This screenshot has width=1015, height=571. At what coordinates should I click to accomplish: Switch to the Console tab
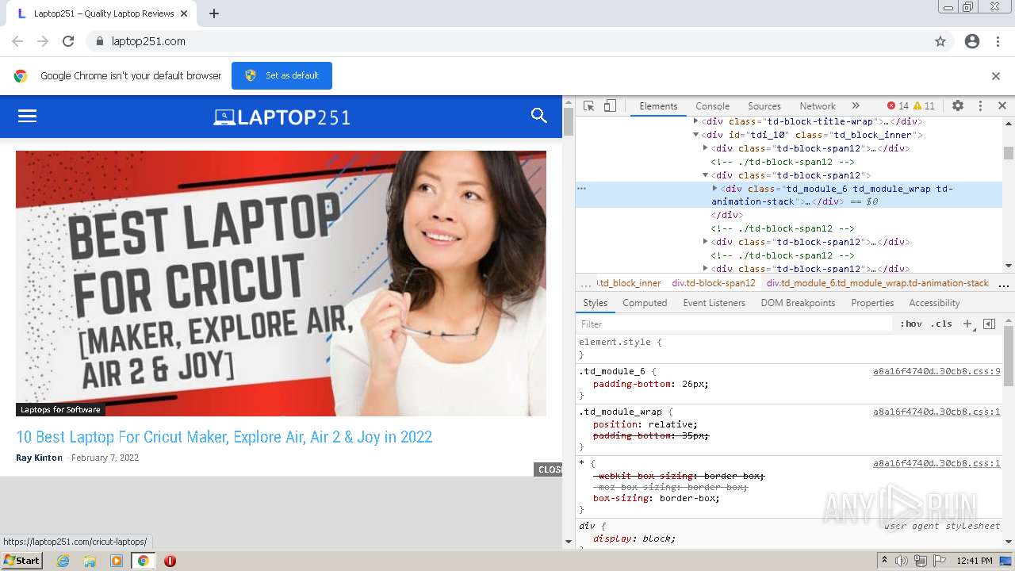pyautogui.click(x=712, y=105)
